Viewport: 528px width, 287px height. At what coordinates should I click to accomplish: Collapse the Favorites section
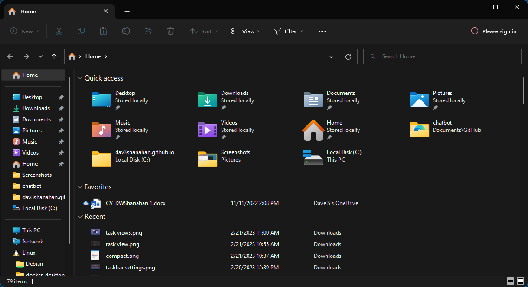pyautogui.click(x=80, y=187)
